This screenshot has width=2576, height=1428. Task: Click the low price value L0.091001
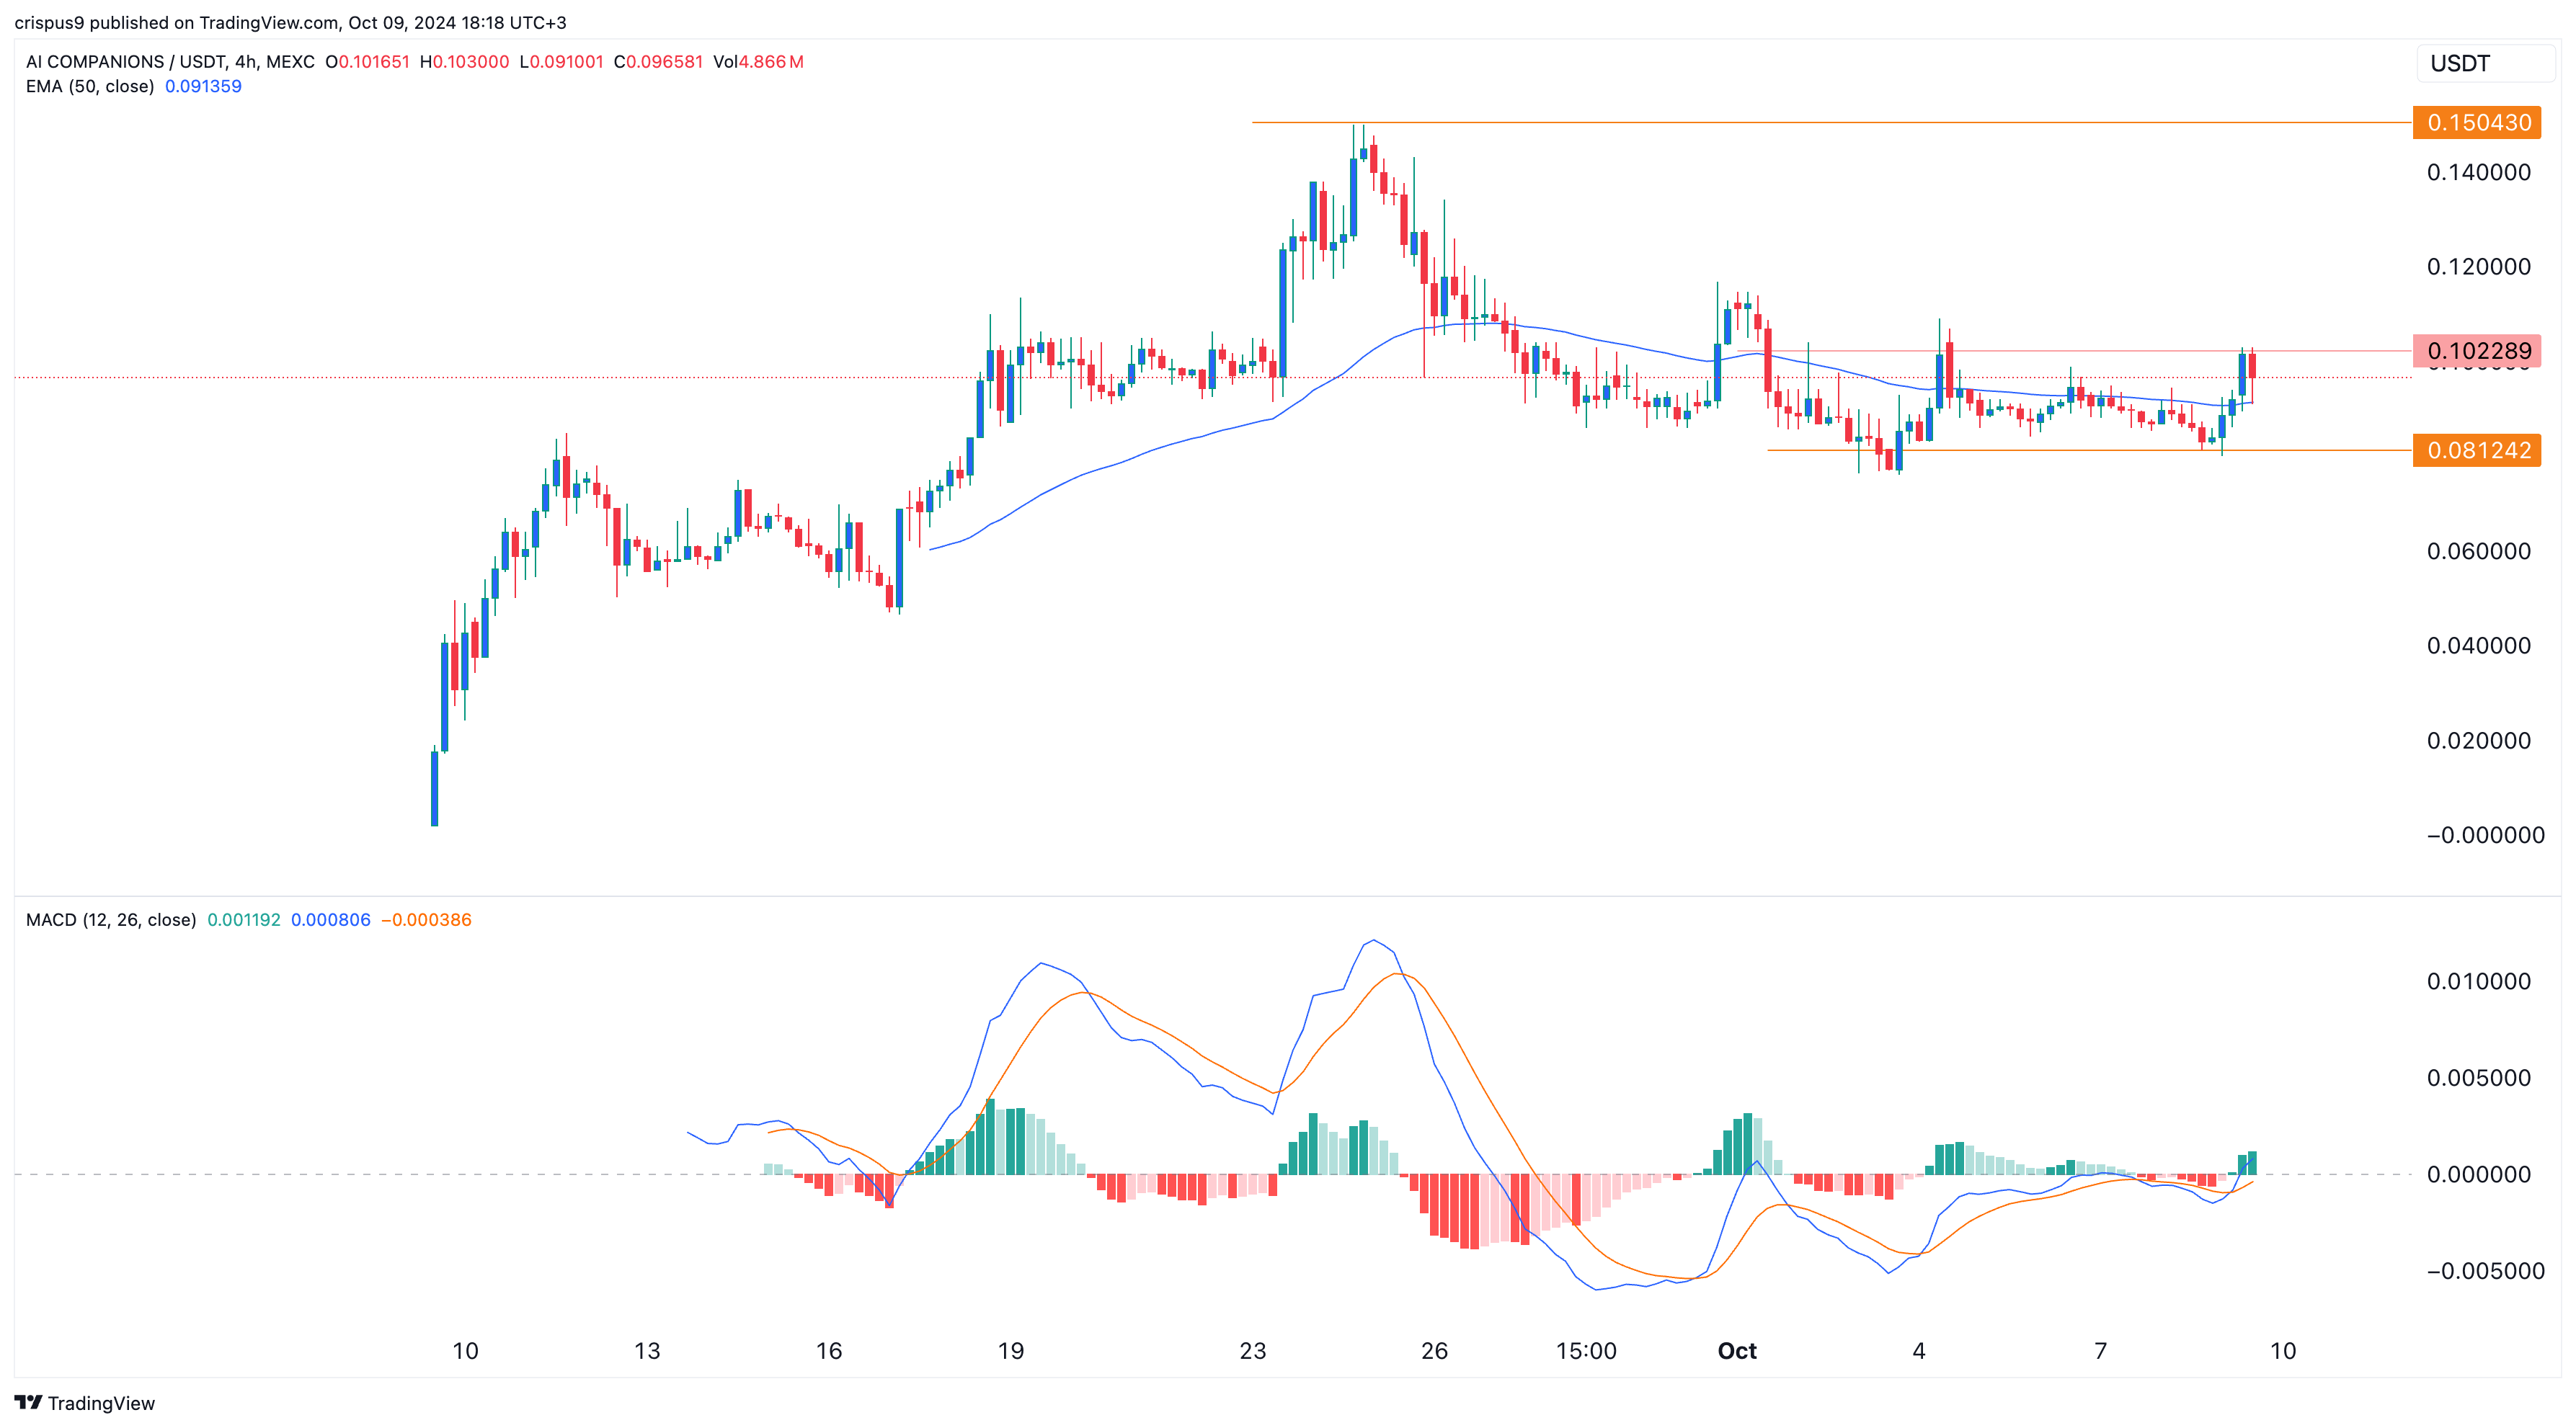561,62
